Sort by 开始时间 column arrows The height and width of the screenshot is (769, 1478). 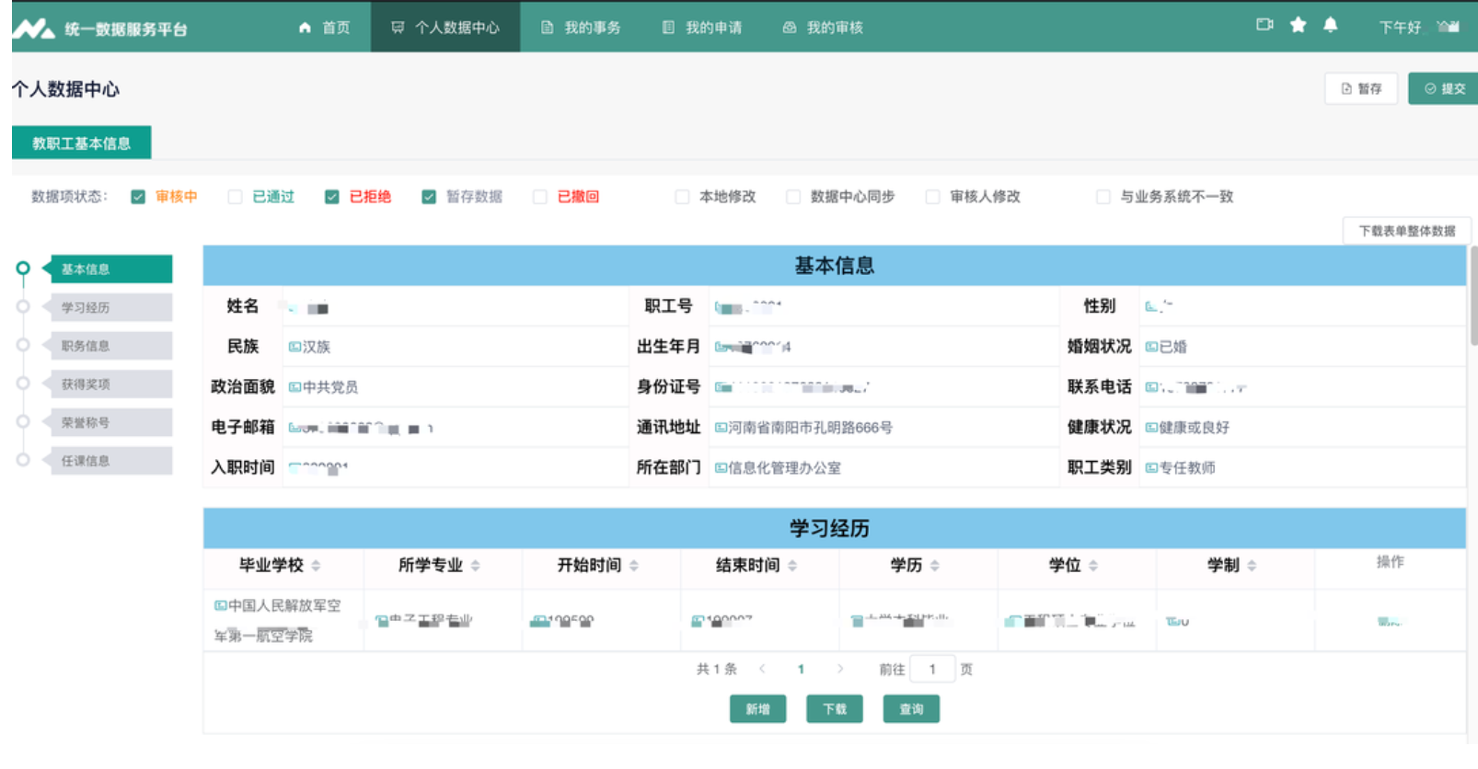(x=633, y=566)
